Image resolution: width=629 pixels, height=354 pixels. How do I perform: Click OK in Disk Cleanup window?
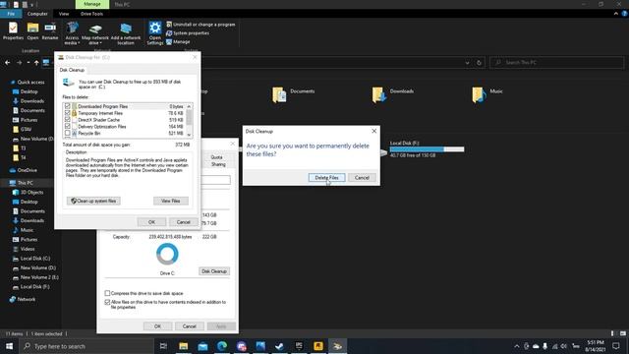coord(151,222)
